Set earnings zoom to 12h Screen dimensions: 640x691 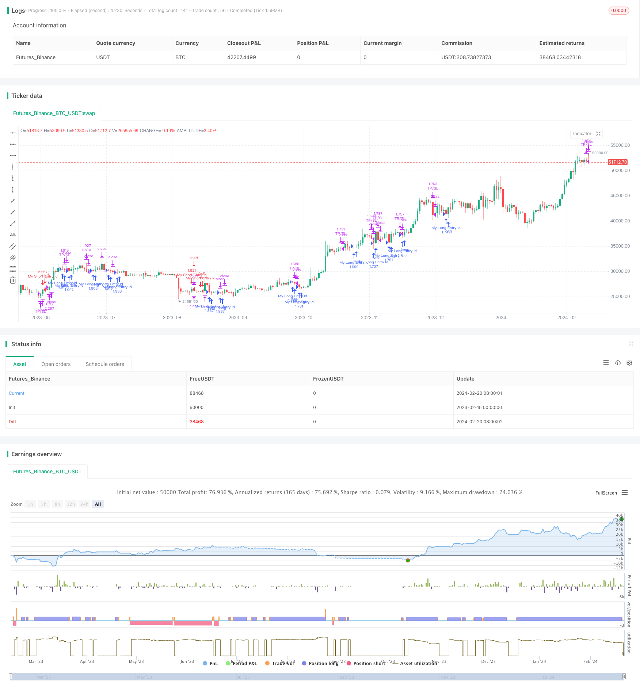pos(71,504)
